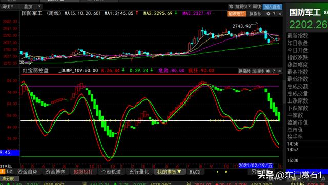The height and width of the screenshot is (185, 328).
Task: Toggle the L2 data level button
Action: pos(9,172)
